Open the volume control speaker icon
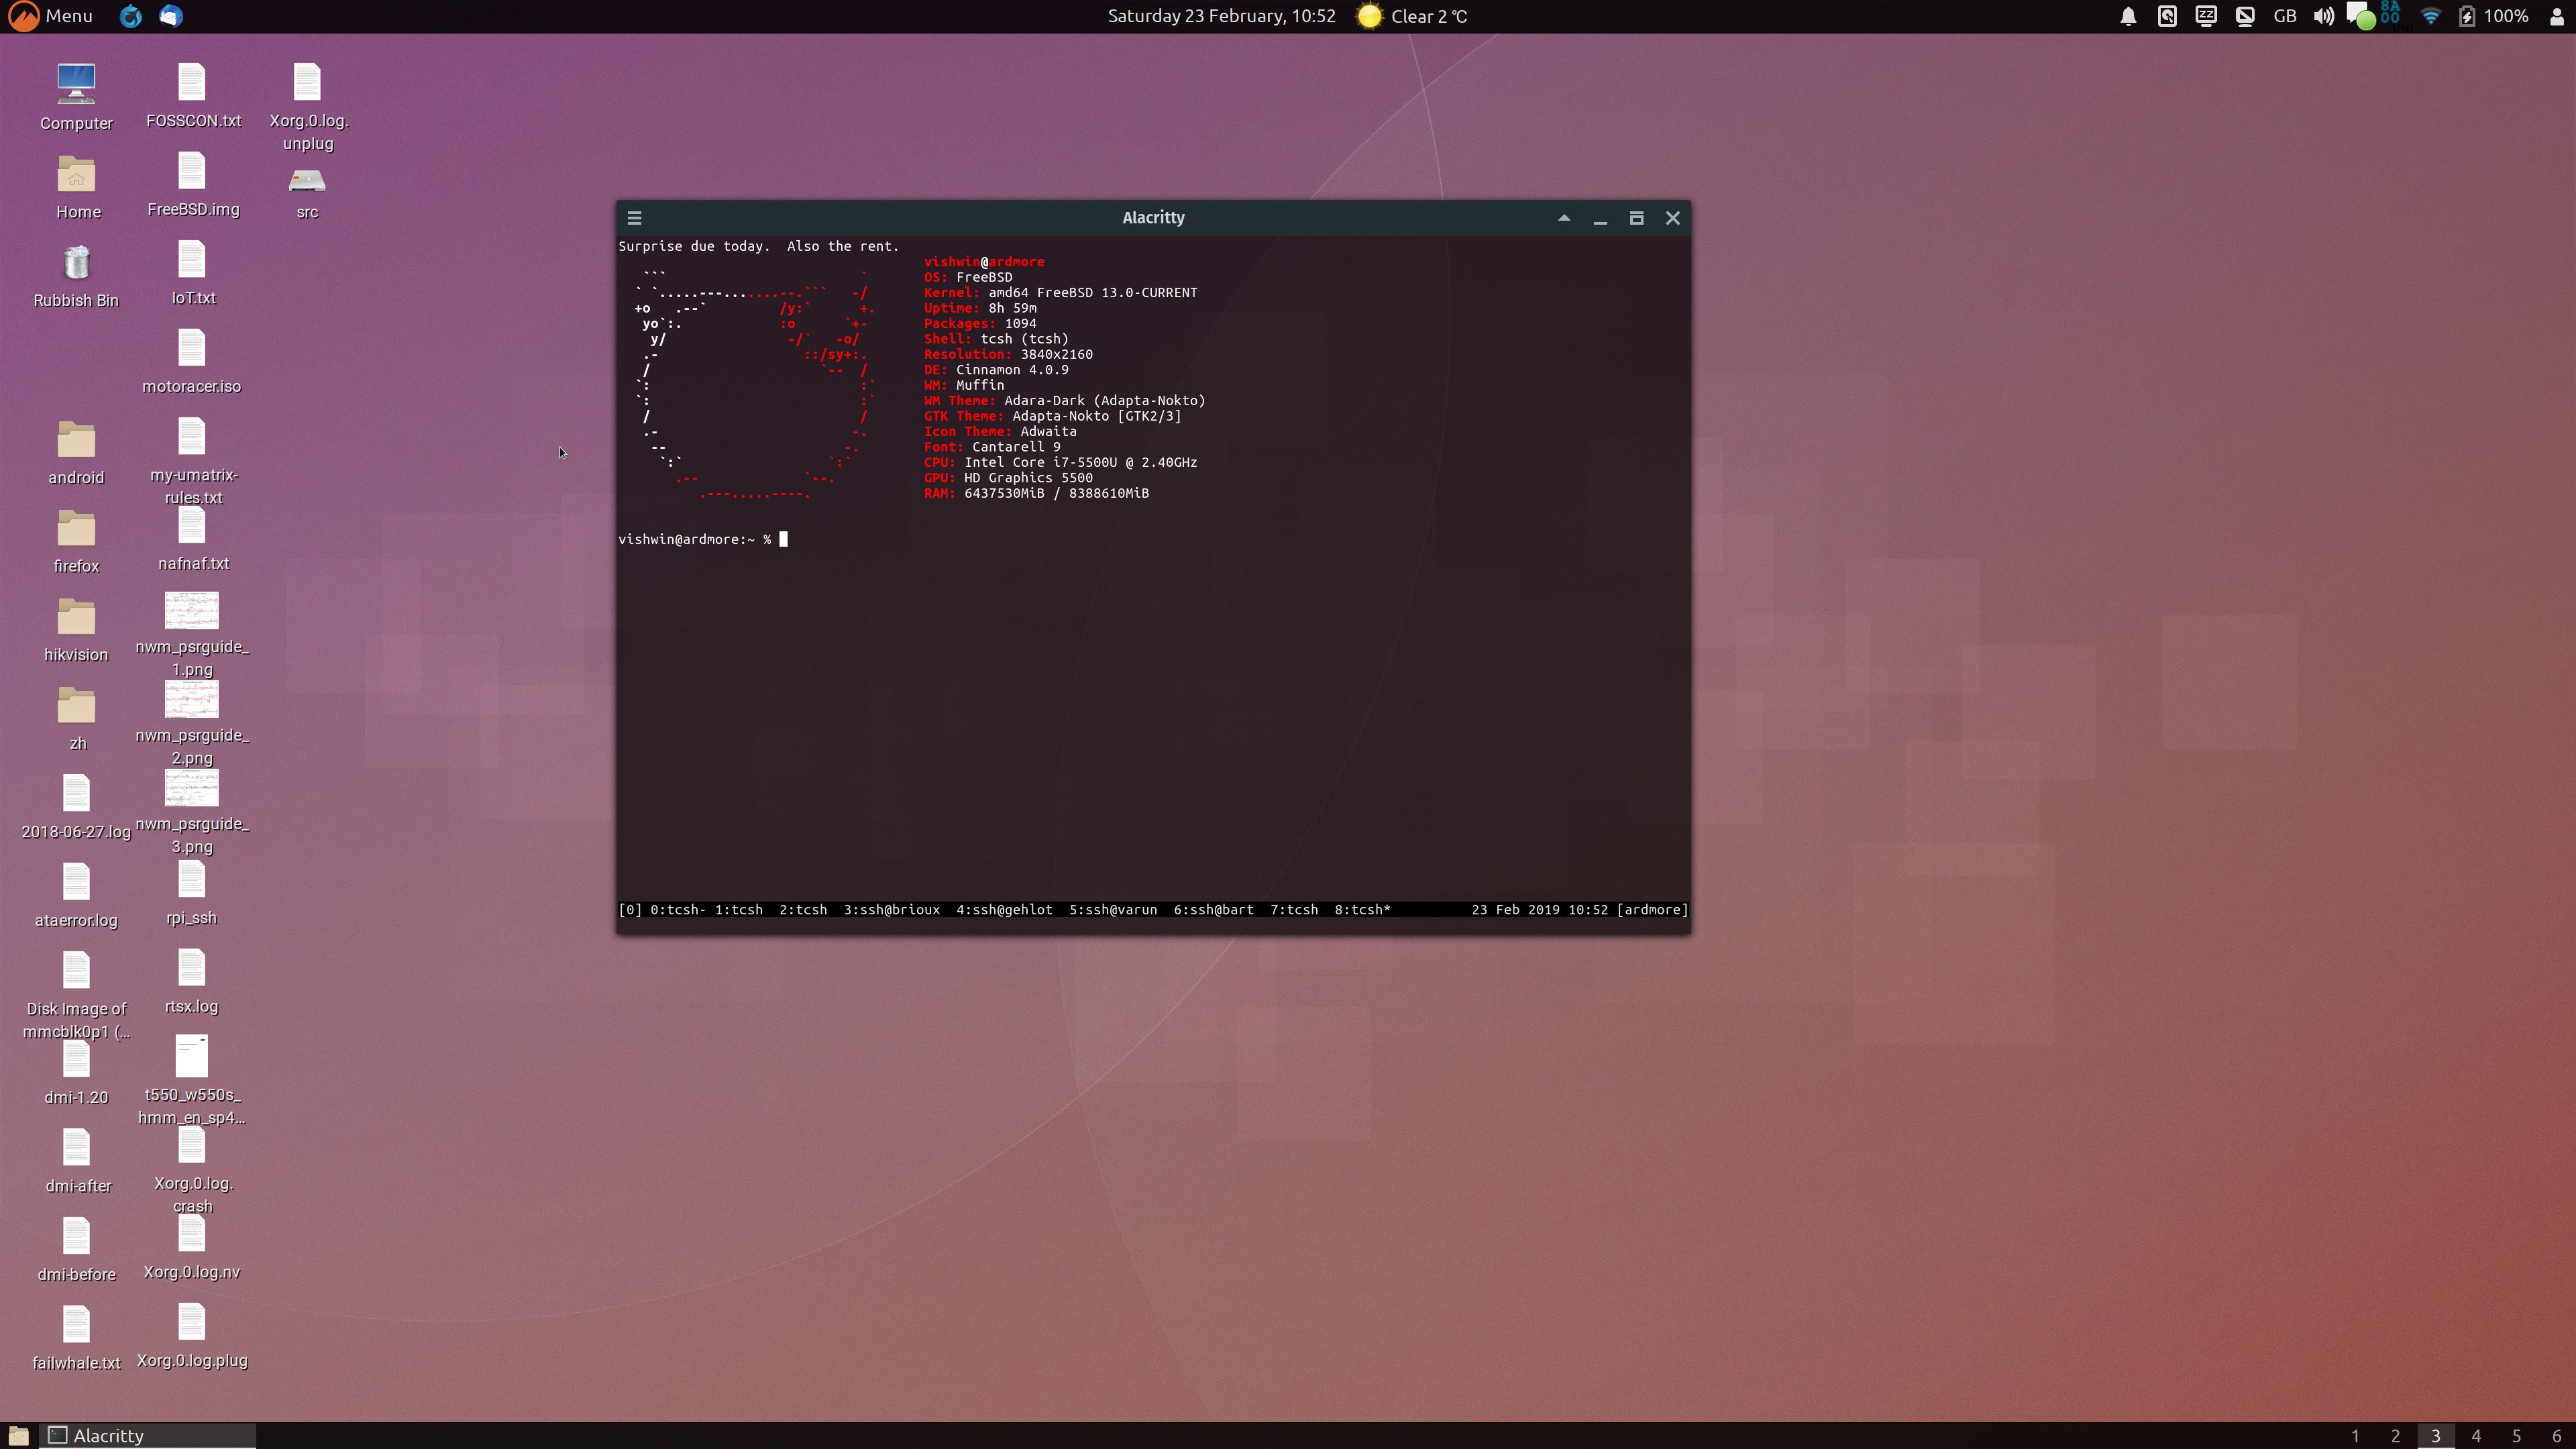Image resolution: width=2576 pixels, height=1449 pixels. pyautogui.click(x=2324, y=16)
